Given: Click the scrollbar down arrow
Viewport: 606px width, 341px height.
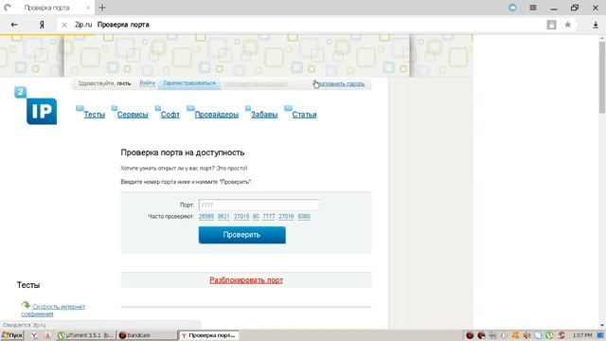Looking at the screenshot, I should (x=602, y=326).
